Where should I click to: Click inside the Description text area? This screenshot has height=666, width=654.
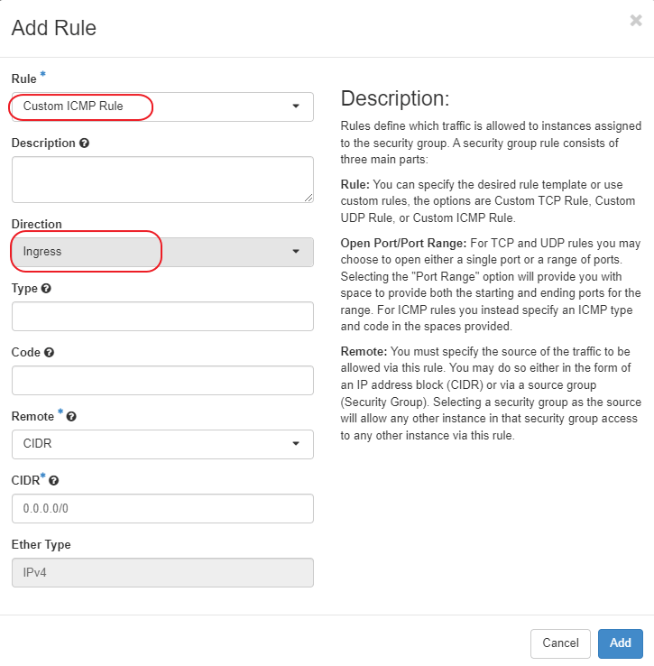tap(162, 179)
